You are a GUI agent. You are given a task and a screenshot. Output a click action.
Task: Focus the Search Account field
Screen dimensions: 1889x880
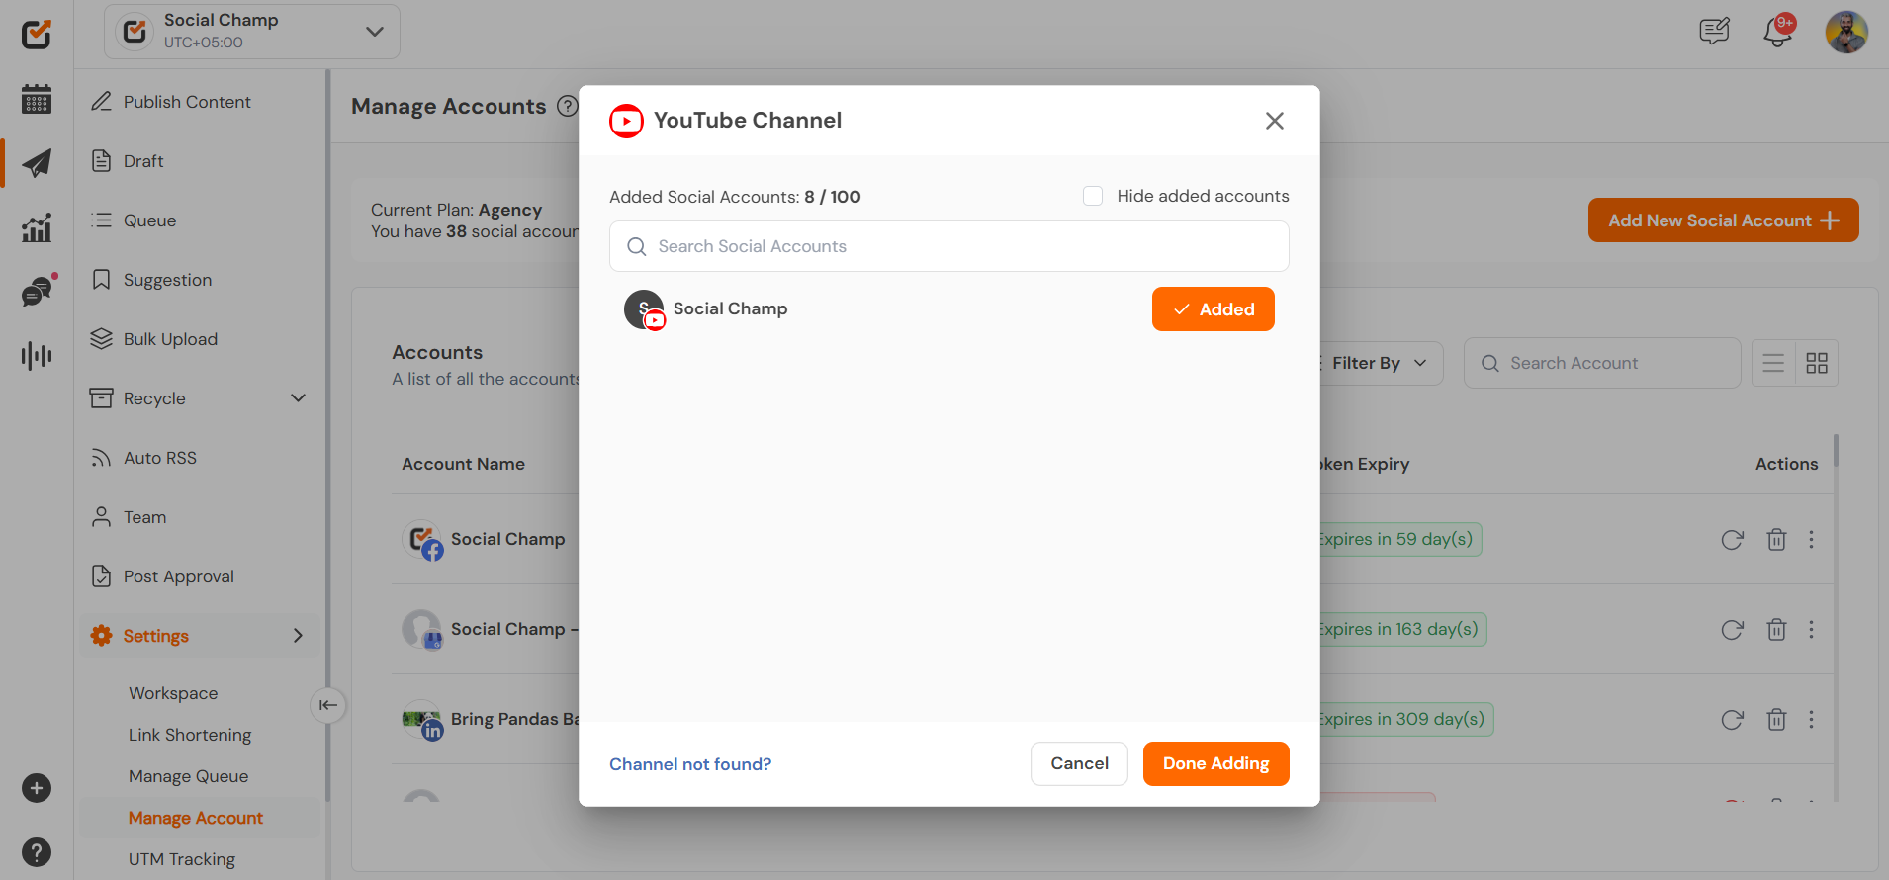1602,363
